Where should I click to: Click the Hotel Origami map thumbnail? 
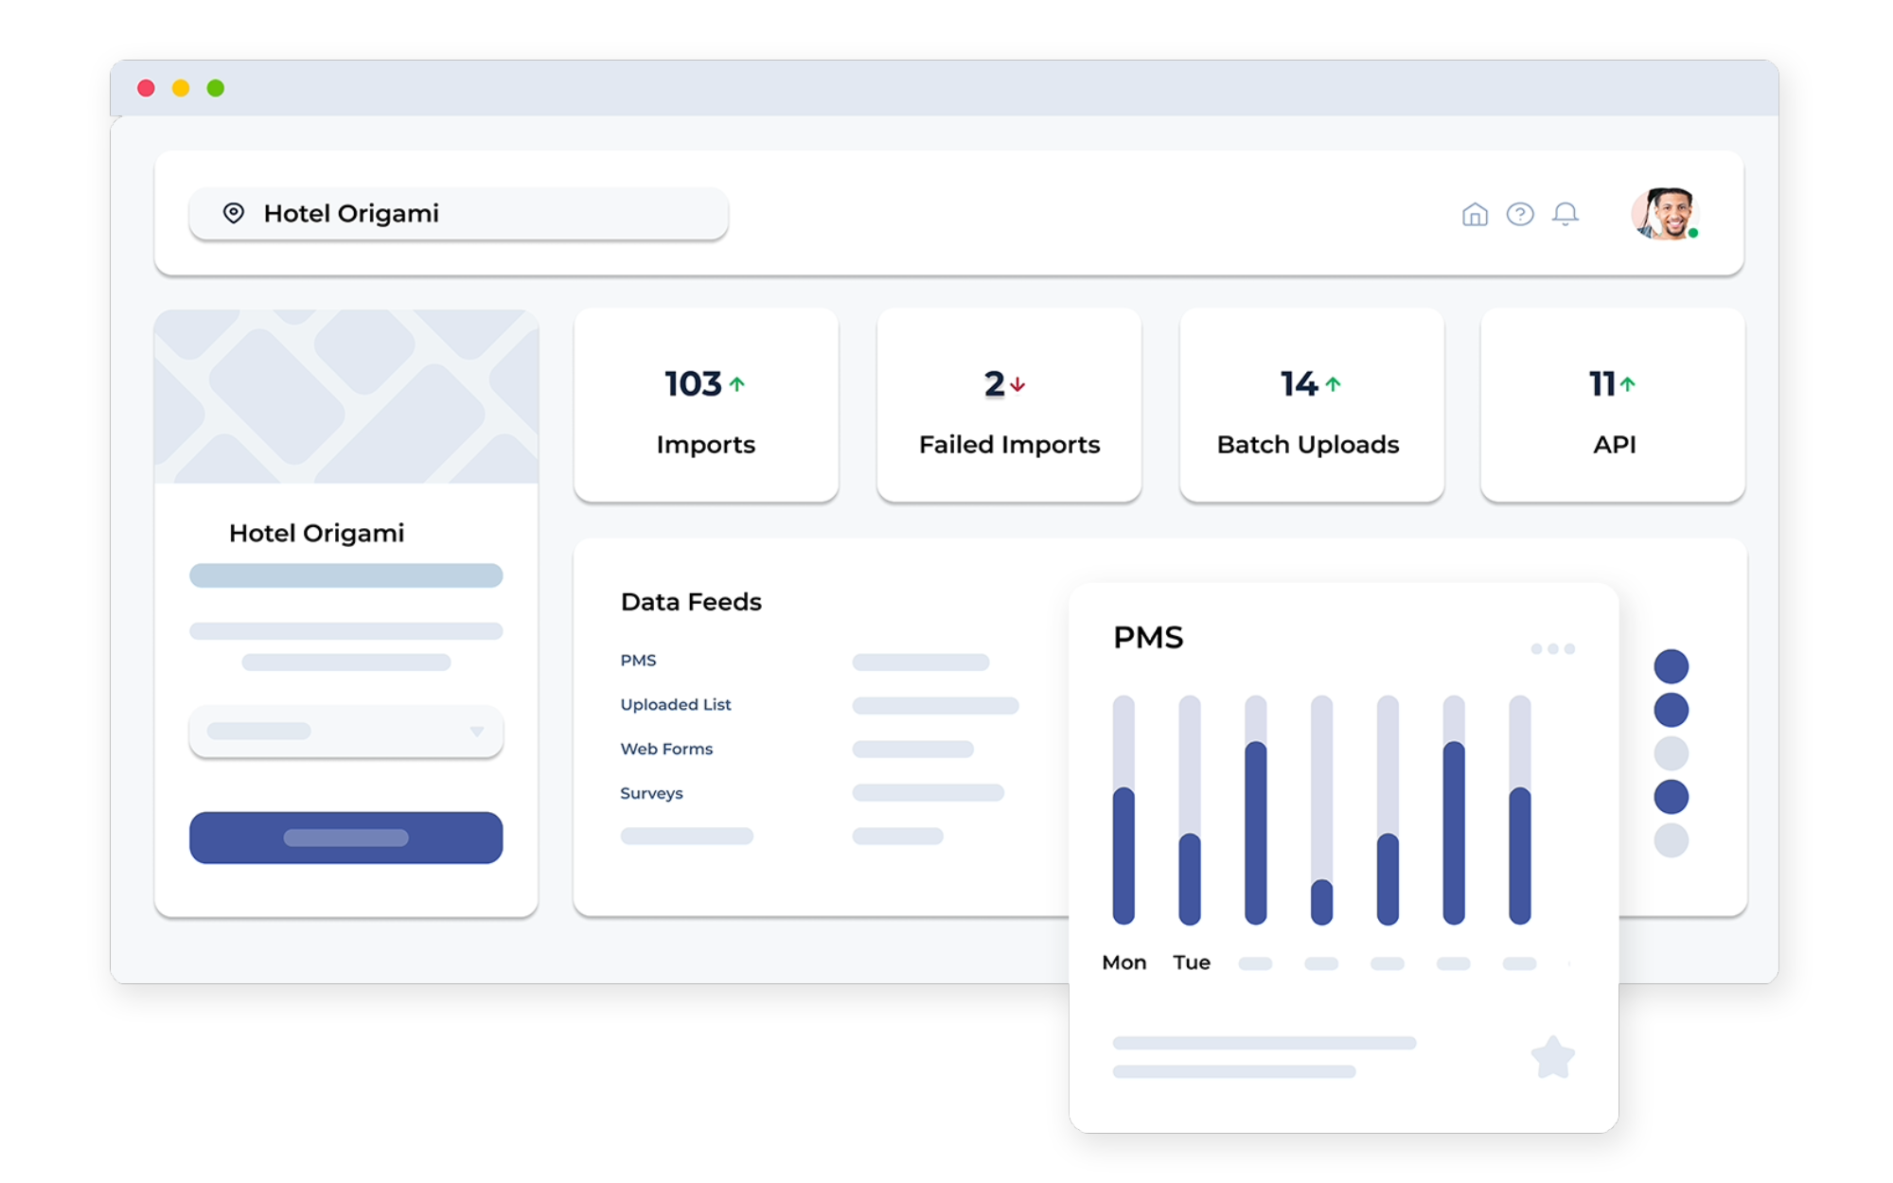point(346,397)
